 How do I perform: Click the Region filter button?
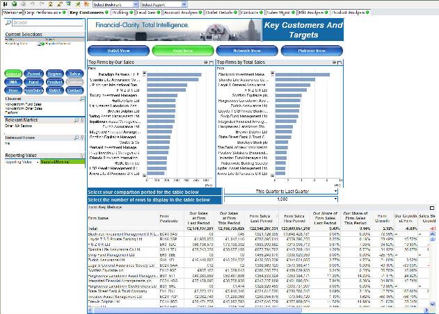click(x=54, y=74)
